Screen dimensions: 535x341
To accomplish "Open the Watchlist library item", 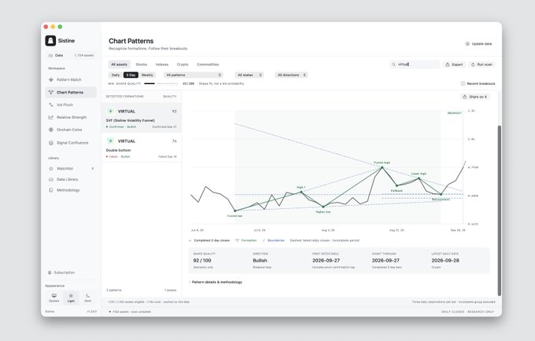I will (x=71, y=169).
